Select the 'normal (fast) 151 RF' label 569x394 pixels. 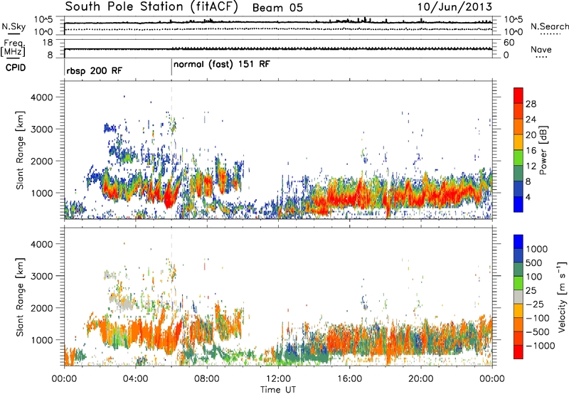pyautogui.click(x=222, y=65)
